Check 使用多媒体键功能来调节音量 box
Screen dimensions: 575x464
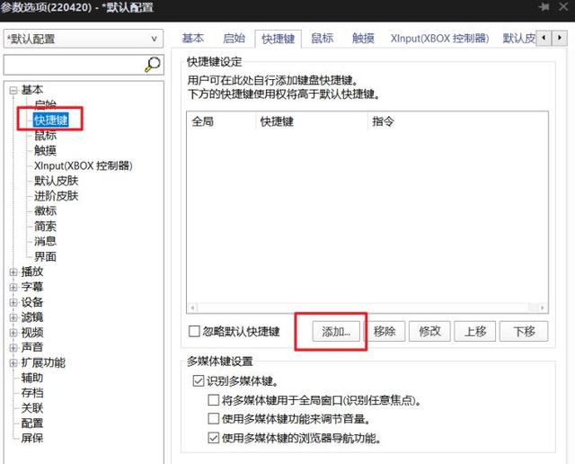pos(214,418)
